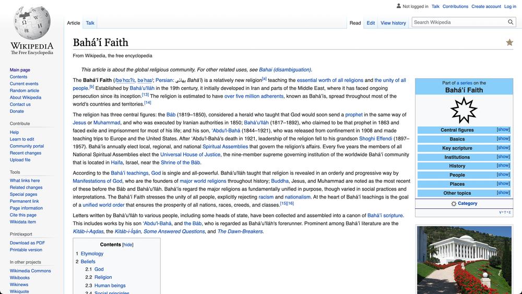Click Create account link

(x=486, y=6)
